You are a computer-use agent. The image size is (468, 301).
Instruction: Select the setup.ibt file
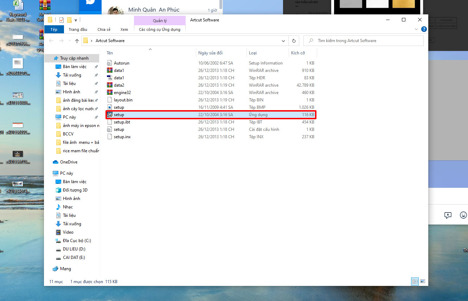point(211,122)
